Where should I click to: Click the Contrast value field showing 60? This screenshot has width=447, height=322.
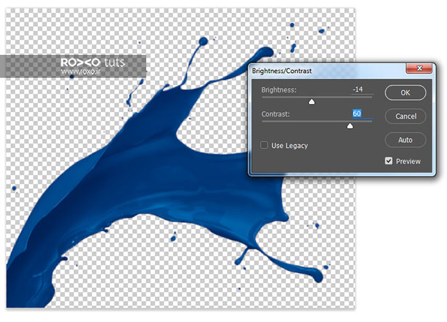361,113
